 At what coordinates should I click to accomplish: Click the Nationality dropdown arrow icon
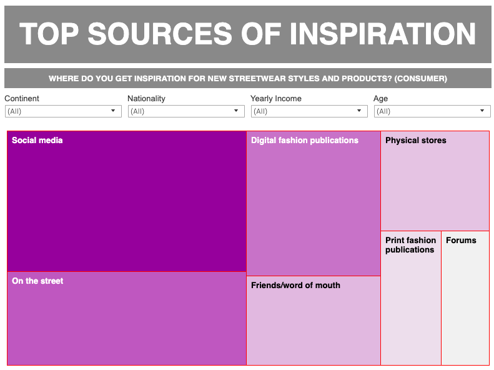coord(236,111)
